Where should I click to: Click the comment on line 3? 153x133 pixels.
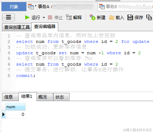pyautogui.click(x=51, y=47)
